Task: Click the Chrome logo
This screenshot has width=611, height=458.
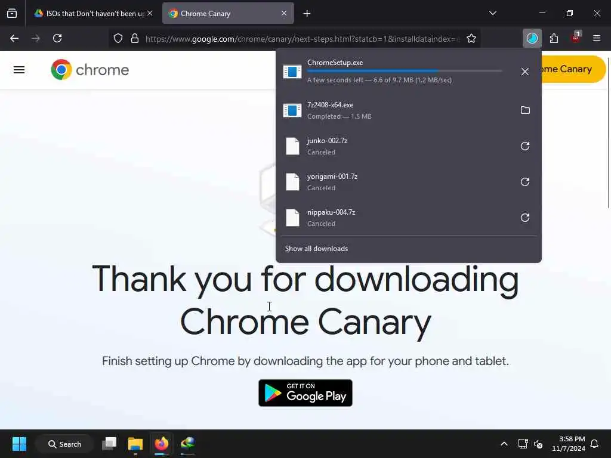Action: [90, 70]
